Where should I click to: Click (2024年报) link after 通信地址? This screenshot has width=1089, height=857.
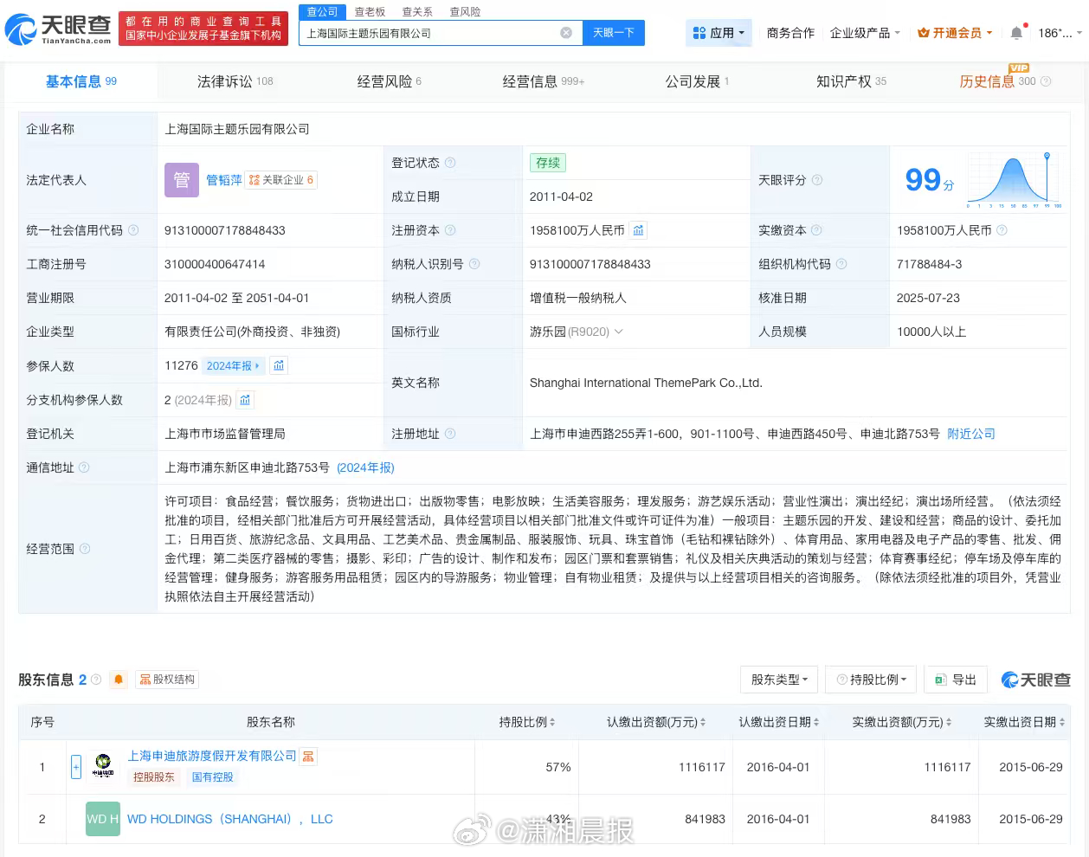(x=365, y=467)
